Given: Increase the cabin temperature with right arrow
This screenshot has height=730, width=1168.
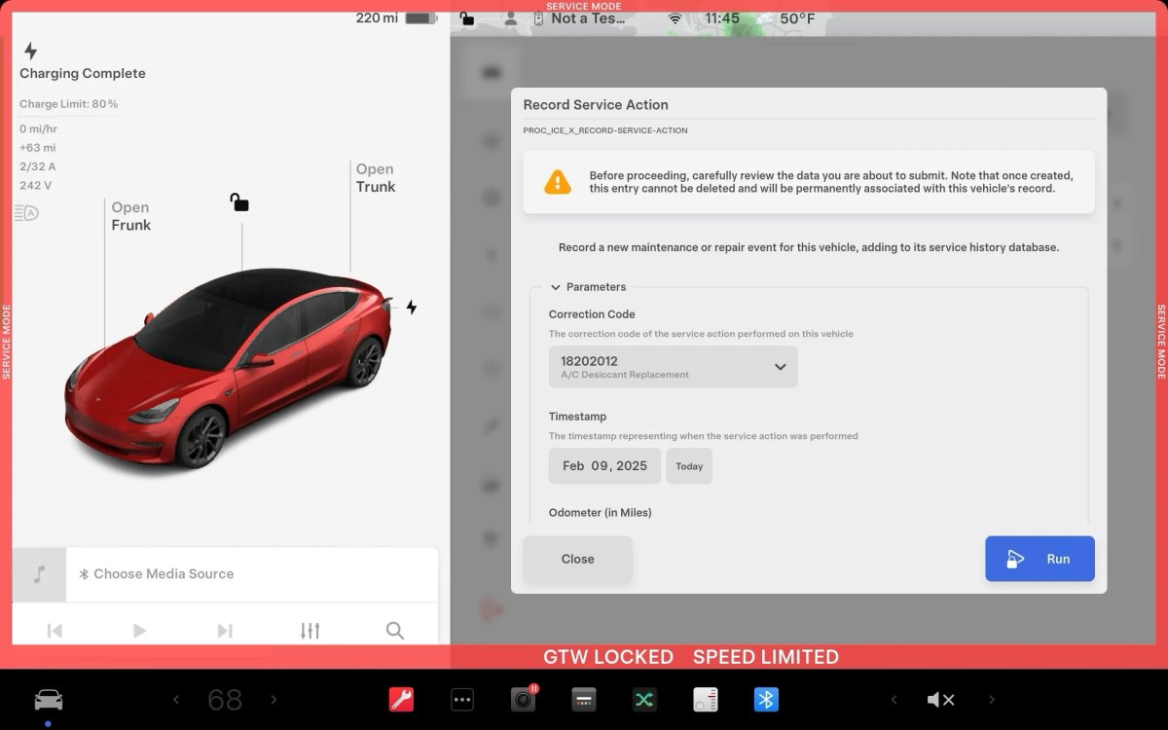Looking at the screenshot, I should [x=274, y=699].
